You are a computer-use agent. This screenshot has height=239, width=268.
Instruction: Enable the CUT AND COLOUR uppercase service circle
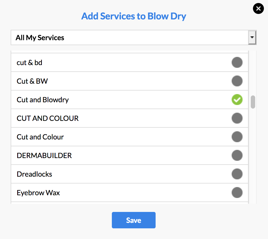(x=237, y=118)
